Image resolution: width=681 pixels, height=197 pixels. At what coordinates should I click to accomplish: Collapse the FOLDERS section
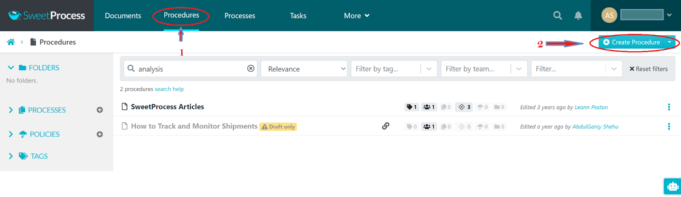(11, 68)
